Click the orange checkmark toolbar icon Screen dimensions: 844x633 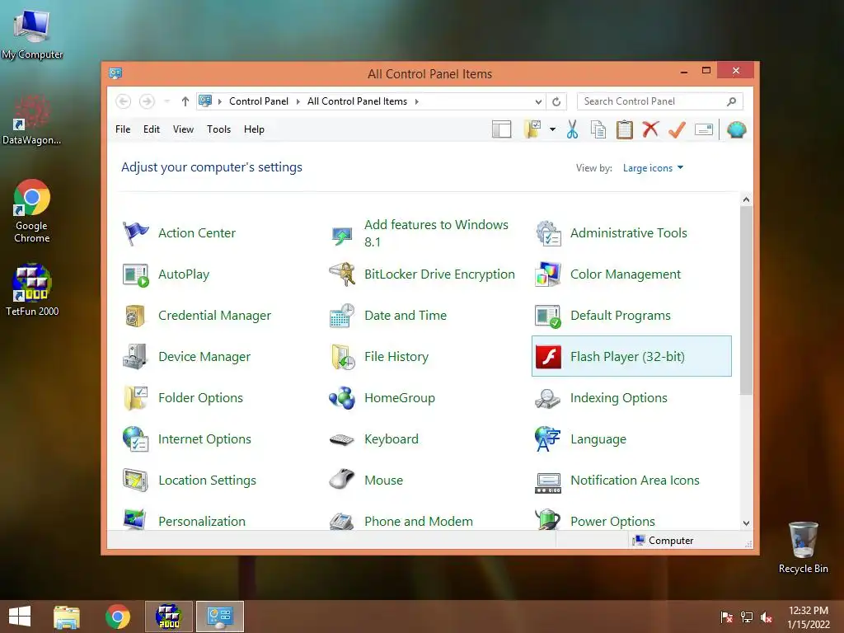pos(677,129)
